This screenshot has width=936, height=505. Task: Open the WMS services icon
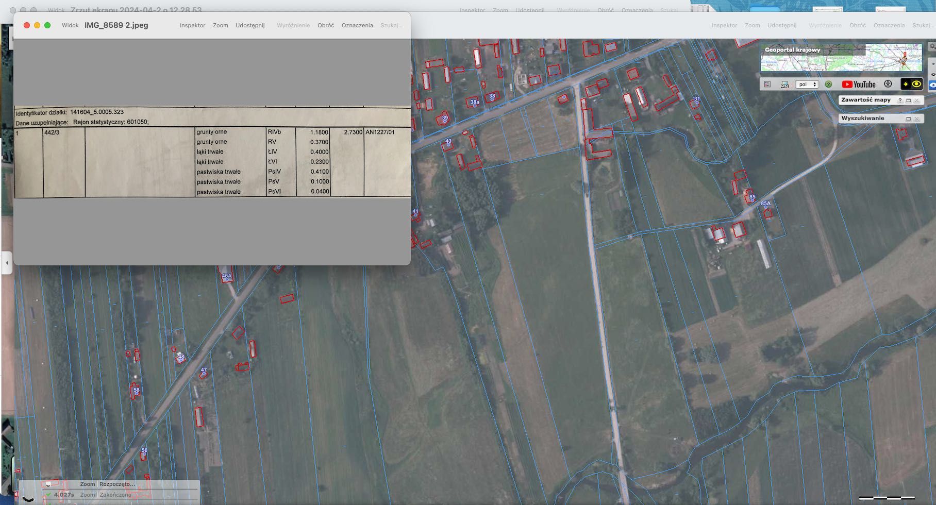point(784,85)
